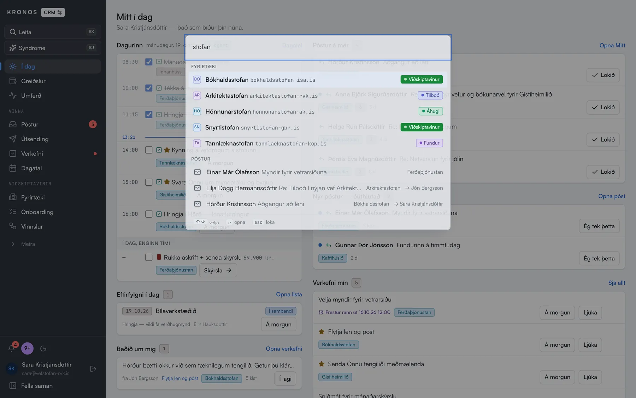The image size is (636, 398).
Task: Toggle dark mode moon icon
Action: (43, 348)
